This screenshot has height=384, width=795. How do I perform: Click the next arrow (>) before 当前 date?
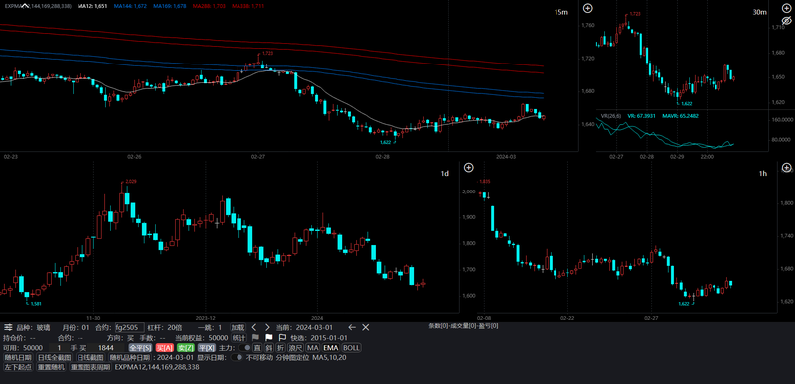pos(267,327)
